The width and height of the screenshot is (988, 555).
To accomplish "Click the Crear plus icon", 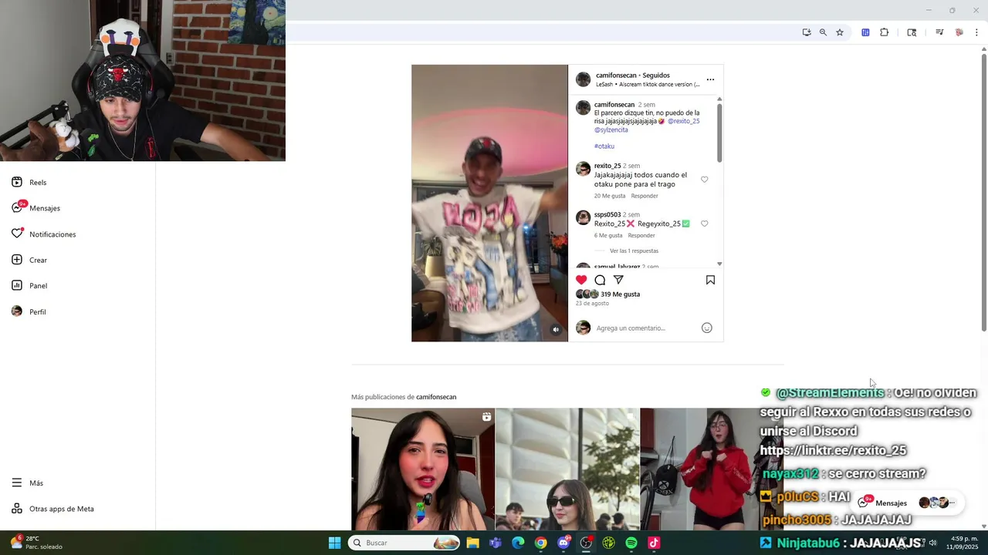I will coord(17,260).
